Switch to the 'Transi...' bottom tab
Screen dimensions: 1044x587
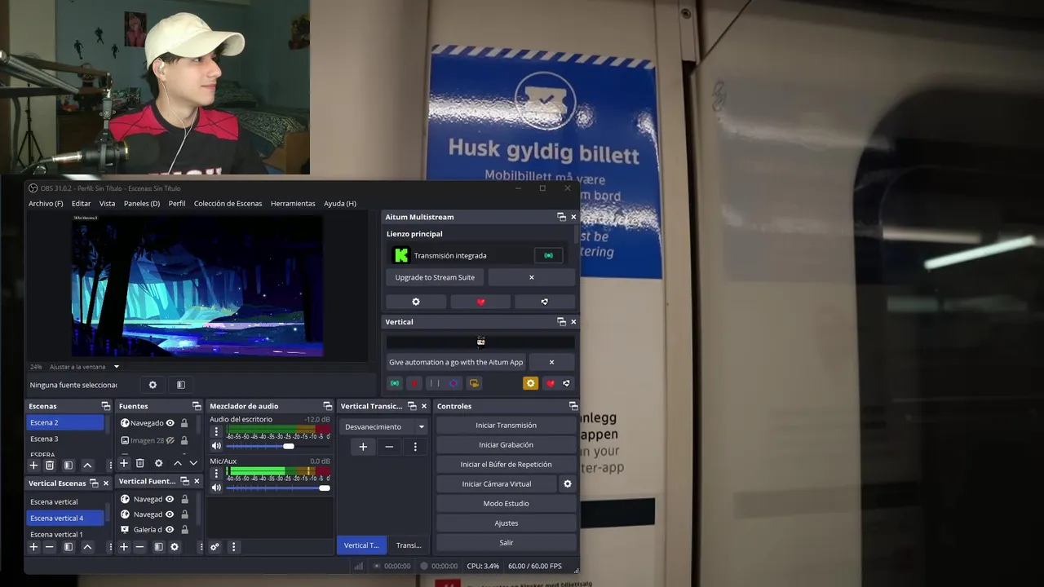click(x=409, y=545)
